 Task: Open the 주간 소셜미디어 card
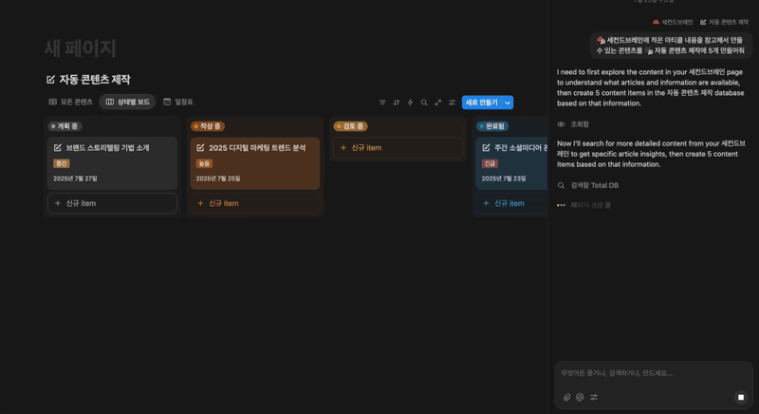[x=511, y=163]
